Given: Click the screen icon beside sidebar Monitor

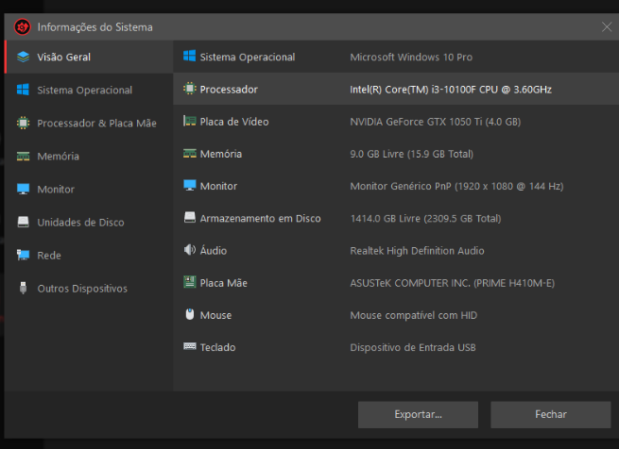Looking at the screenshot, I should [x=23, y=189].
